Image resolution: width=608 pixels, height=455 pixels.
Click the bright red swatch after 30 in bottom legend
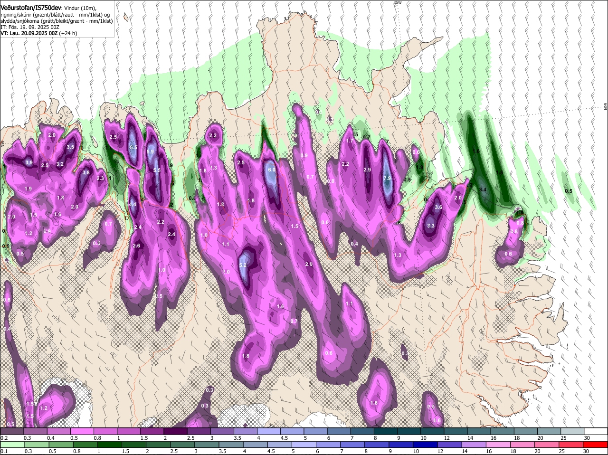pos(596,445)
